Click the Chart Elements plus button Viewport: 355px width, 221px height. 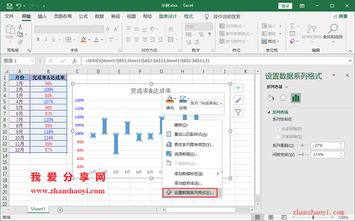click(238, 88)
